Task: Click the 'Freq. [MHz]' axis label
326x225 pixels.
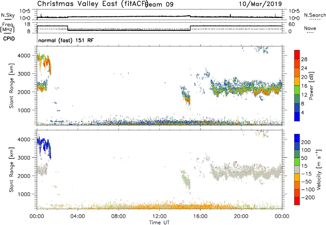Action: [x=8, y=27]
